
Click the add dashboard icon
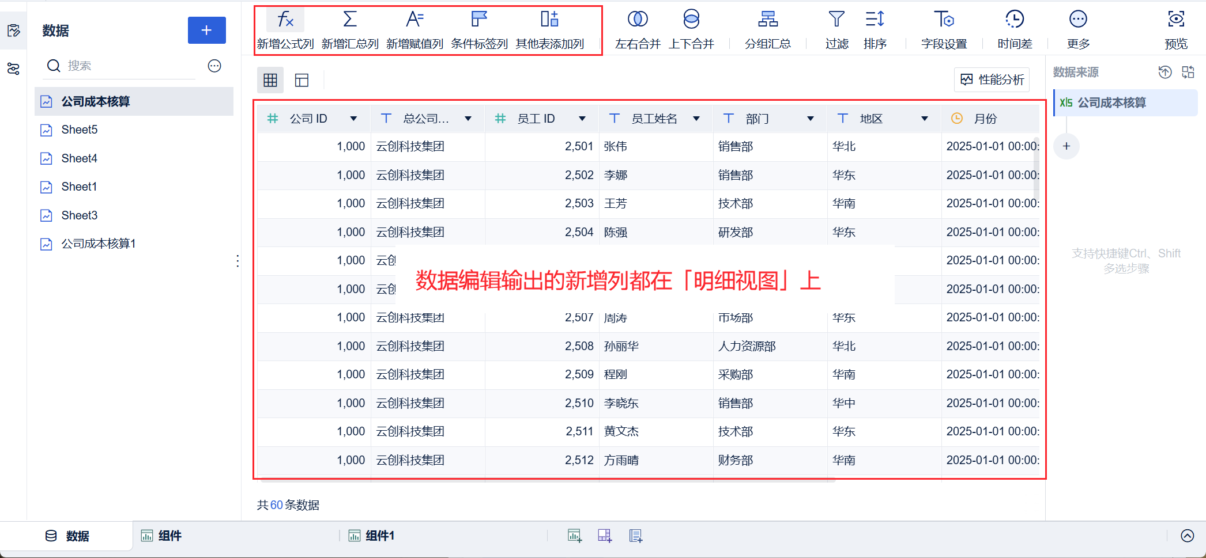[x=605, y=536]
